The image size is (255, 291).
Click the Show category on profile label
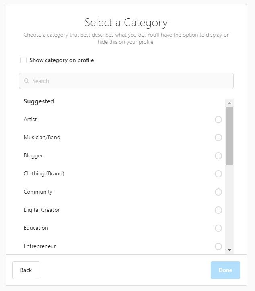pos(62,60)
